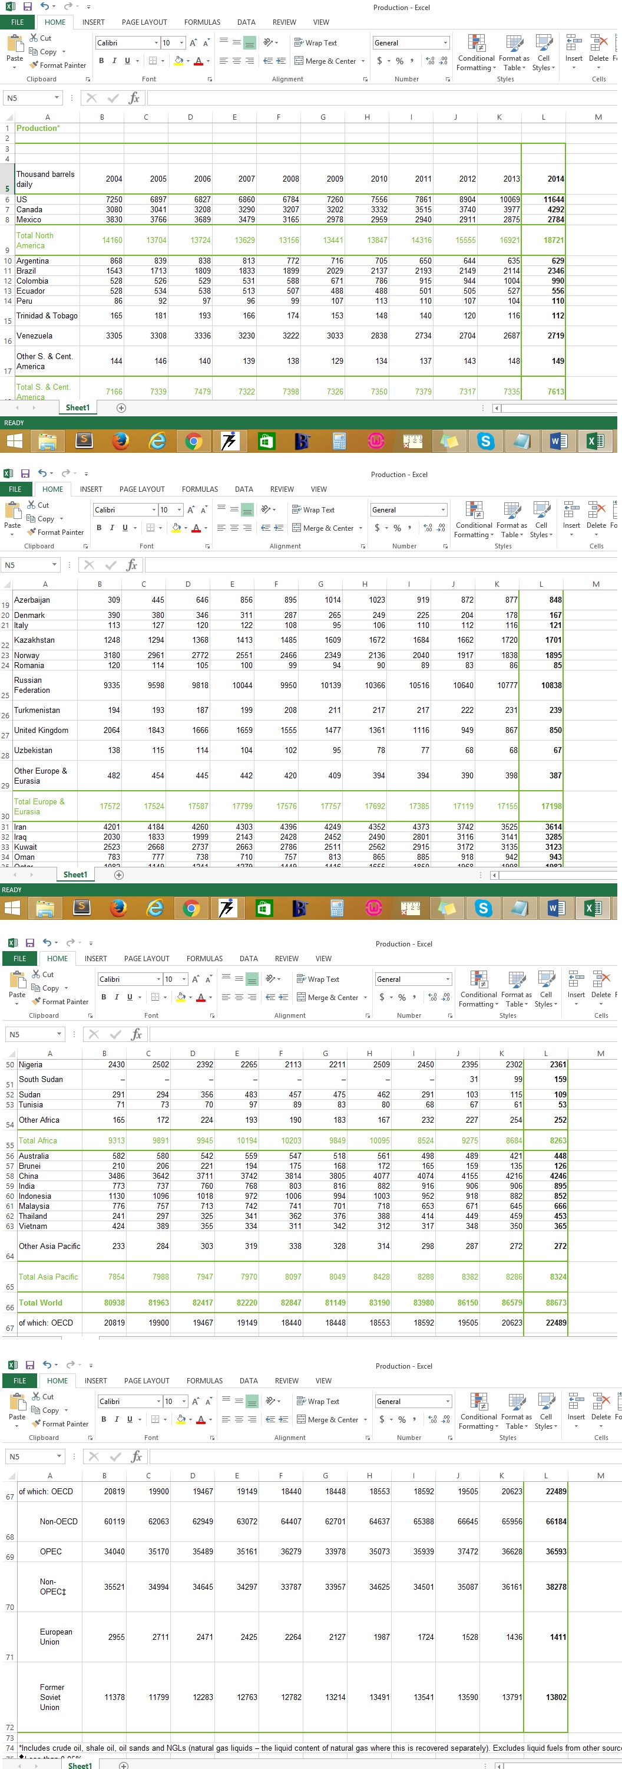Viewport: 622px width, 1769px height.
Task: Toggle Align Right in window listing European Union
Action: click(252, 1419)
